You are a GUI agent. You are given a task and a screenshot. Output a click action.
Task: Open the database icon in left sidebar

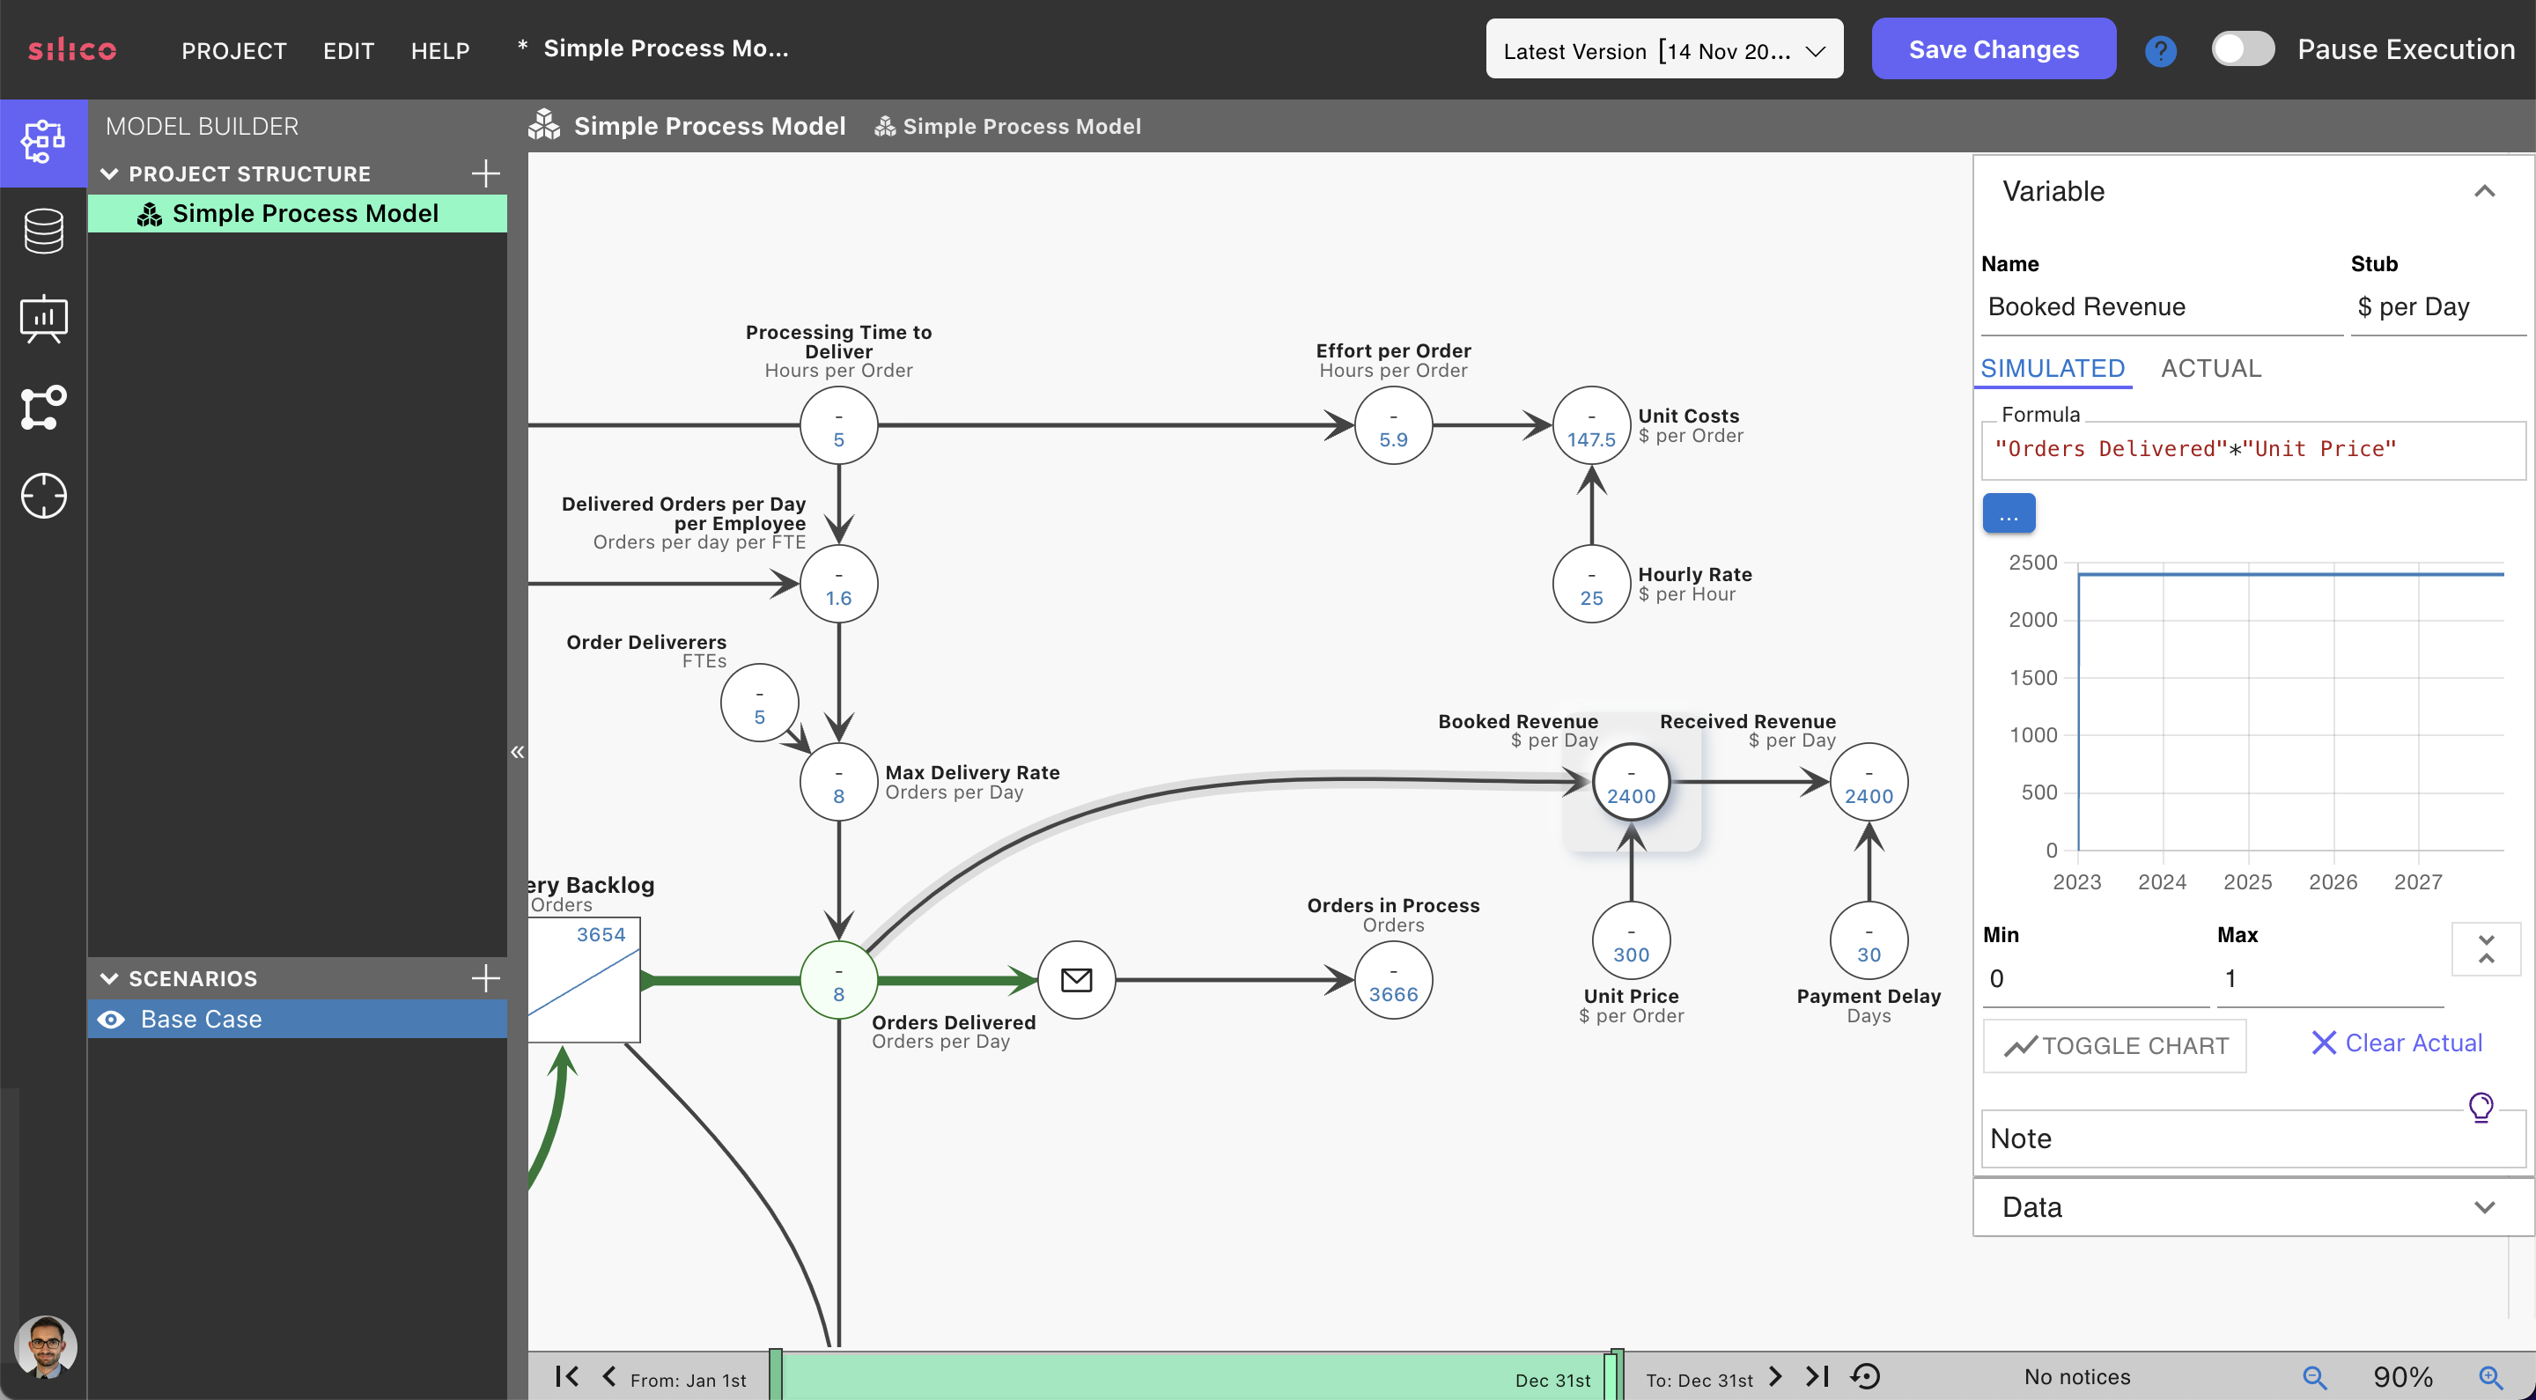click(43, 231)
